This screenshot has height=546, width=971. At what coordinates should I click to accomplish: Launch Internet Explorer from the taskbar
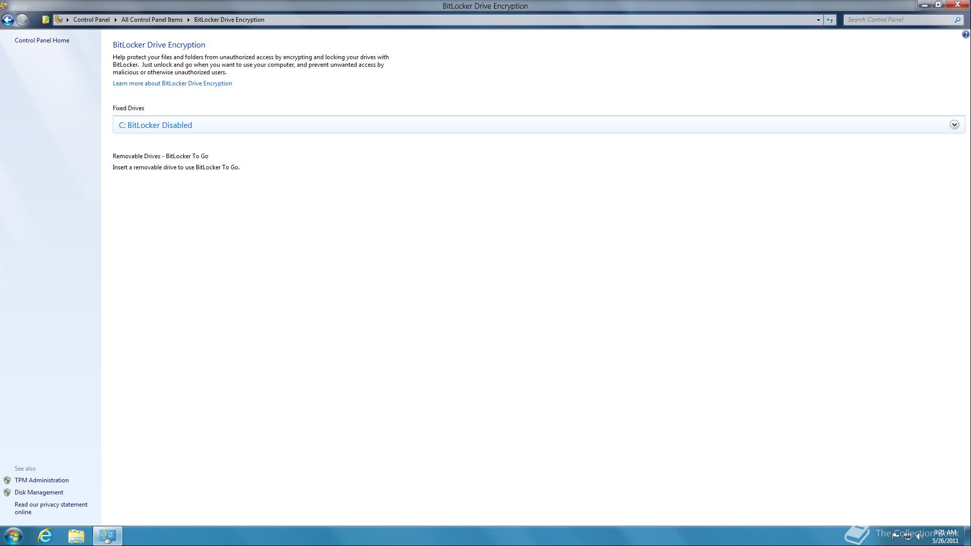(45, 536)
